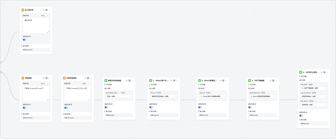Open the file_path 3、文件下载函数 > 结果 dropdown
The height and width of the screenshot is (139, 336).
314,88
